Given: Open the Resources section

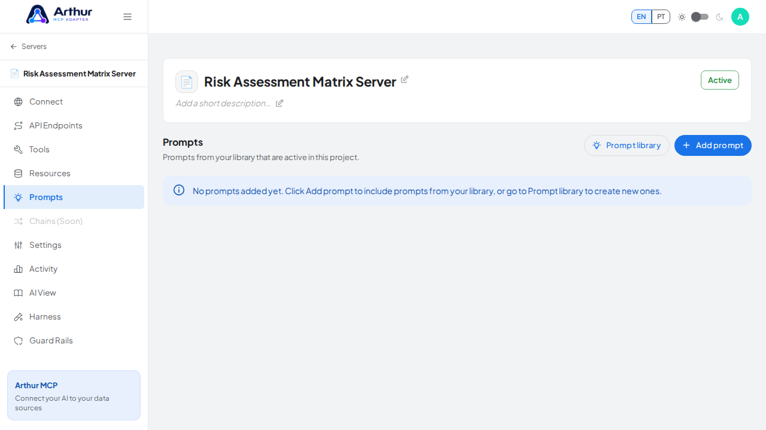Looking at the screenshot, I should pos(74,173).
